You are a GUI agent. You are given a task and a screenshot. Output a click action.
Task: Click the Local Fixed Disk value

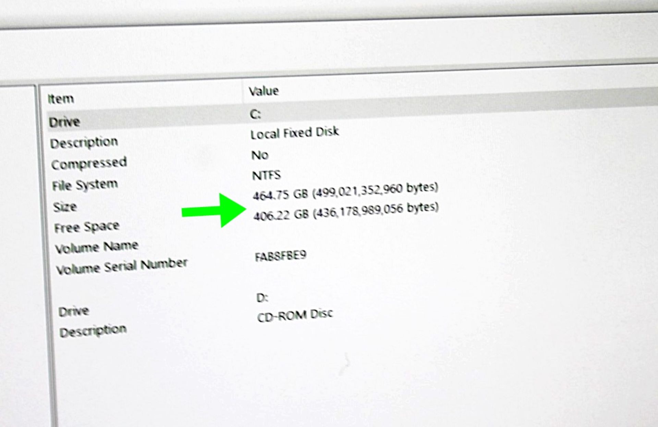tap(295, 133)
